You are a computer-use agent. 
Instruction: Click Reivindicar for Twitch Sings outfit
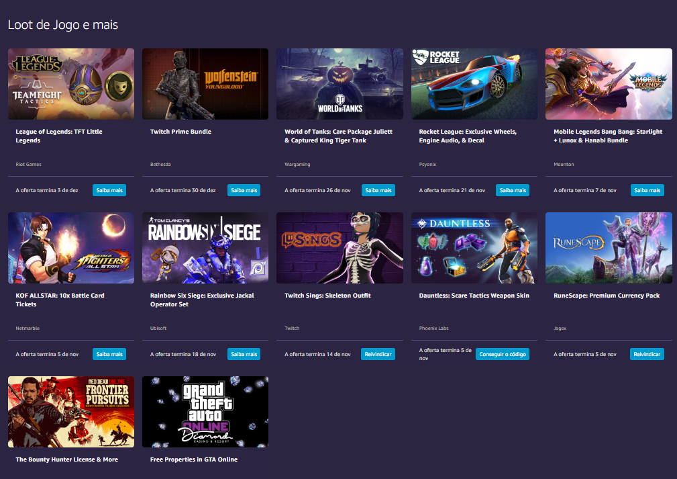point(378,354)
